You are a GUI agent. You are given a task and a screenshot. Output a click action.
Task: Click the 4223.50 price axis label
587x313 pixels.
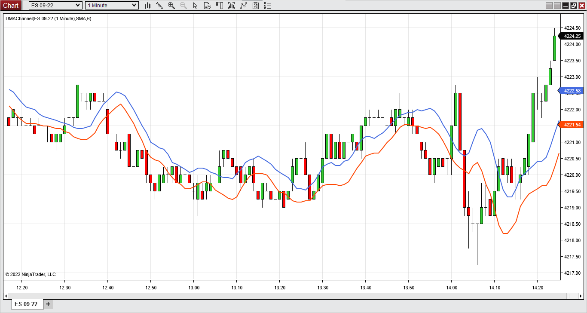[x=572, y=61]
